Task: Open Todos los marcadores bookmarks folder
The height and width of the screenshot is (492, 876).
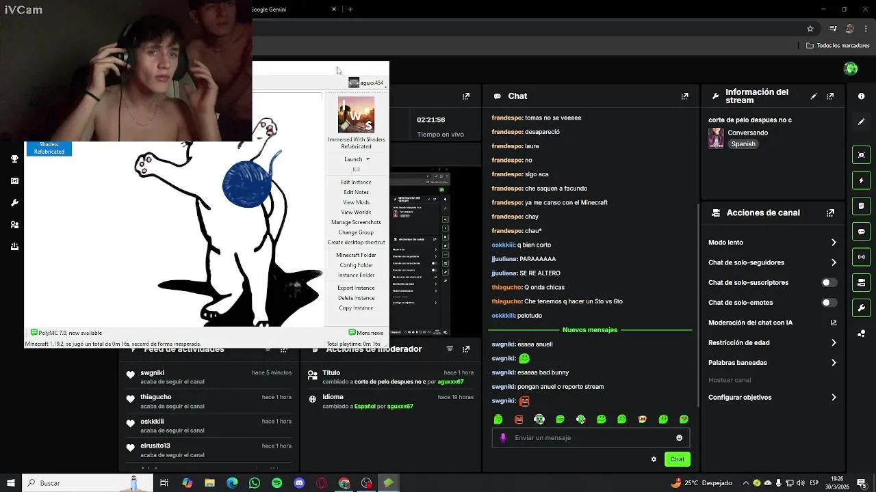Action: point(838,46)
